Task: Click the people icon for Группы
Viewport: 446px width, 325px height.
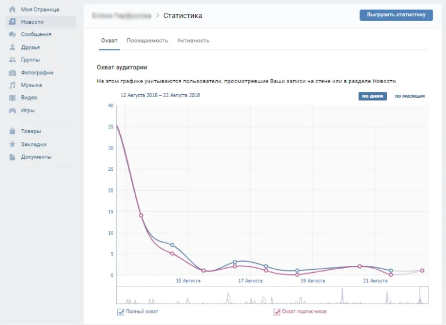Action: point(12,59)
